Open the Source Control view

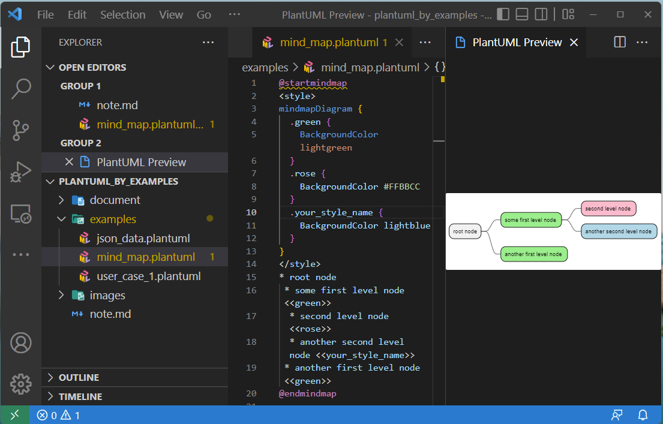[x=20, y=130]
